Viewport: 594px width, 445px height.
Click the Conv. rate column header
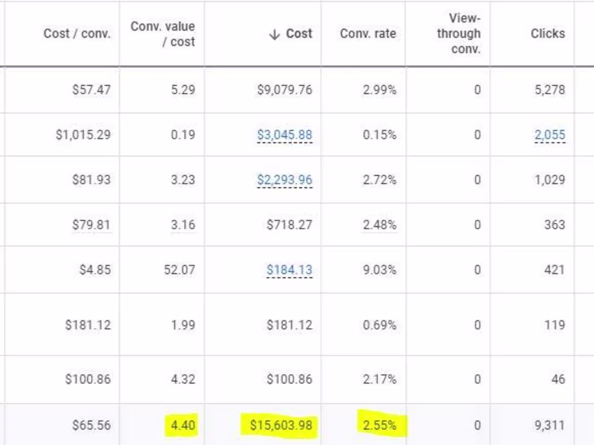click(368, 33)
